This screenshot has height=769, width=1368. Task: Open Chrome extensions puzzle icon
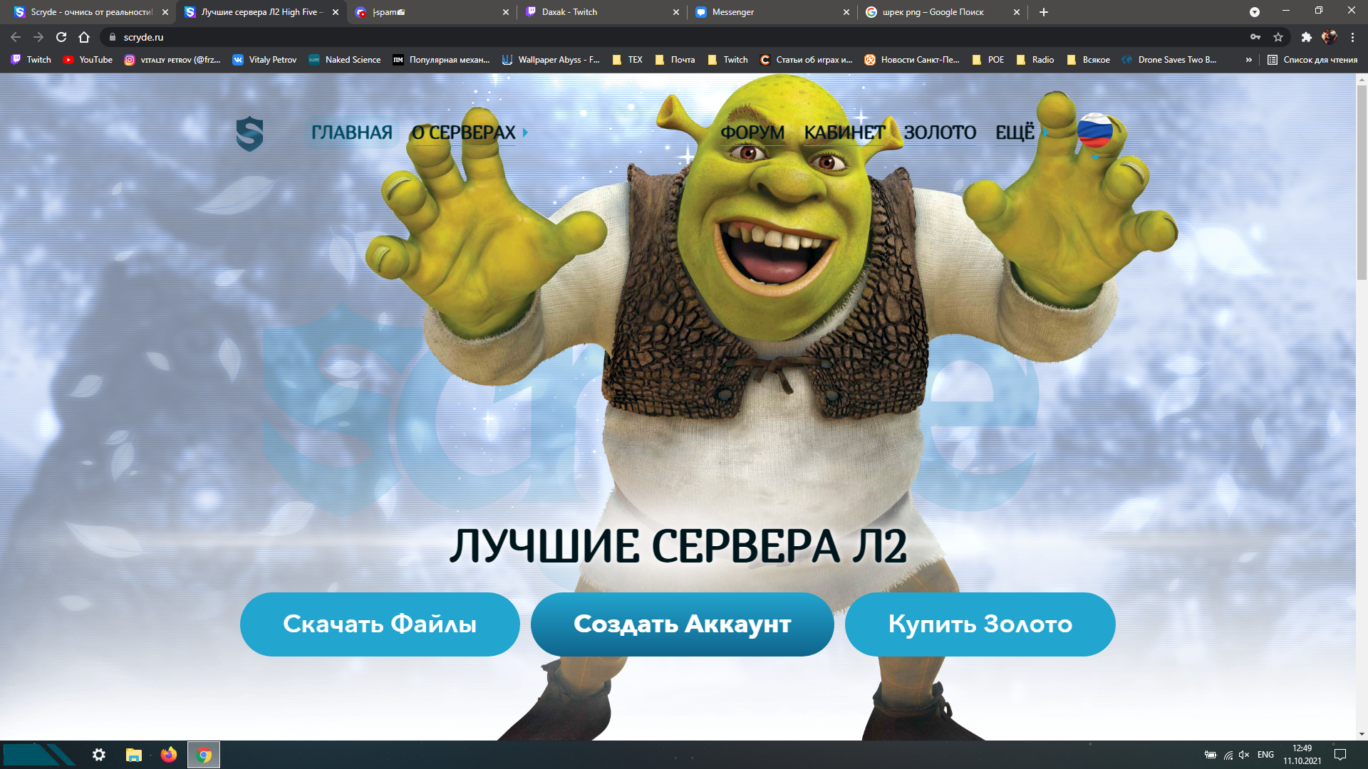coord(1306,37)
